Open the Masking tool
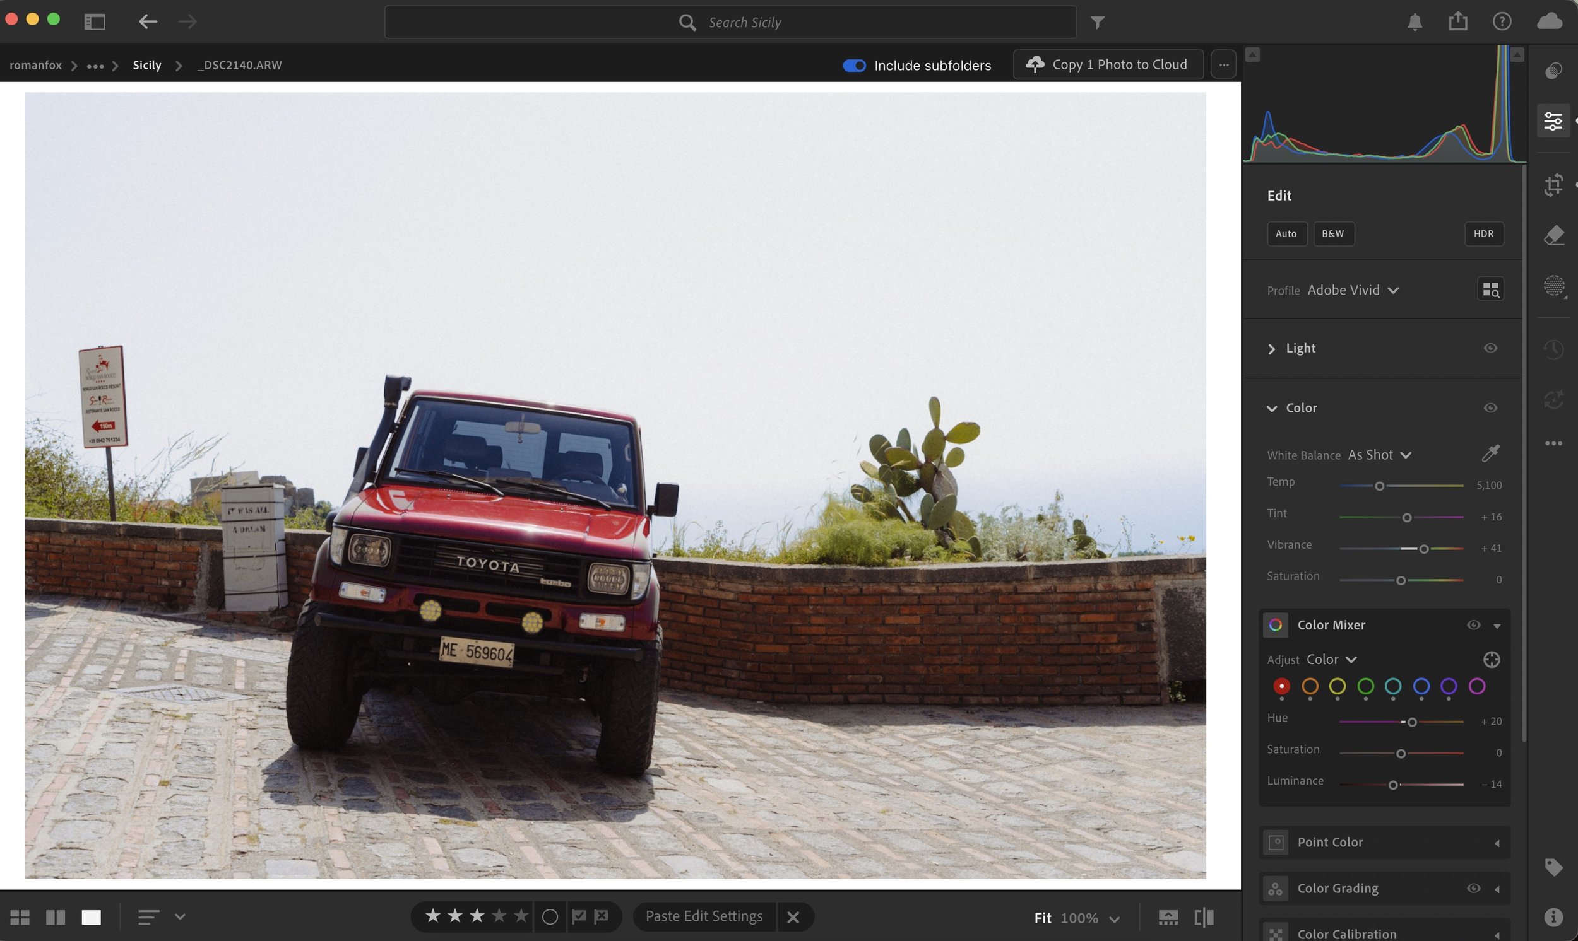This screenshot has height=941, width=1578. [x=1553, y=286]
